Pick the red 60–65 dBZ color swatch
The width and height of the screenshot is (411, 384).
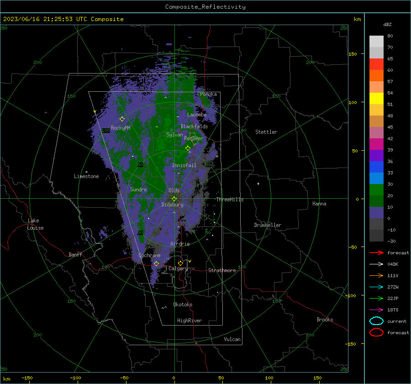tap(376, 64)
